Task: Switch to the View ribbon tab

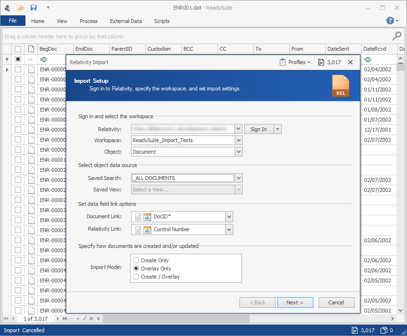Action: [62, 21]
